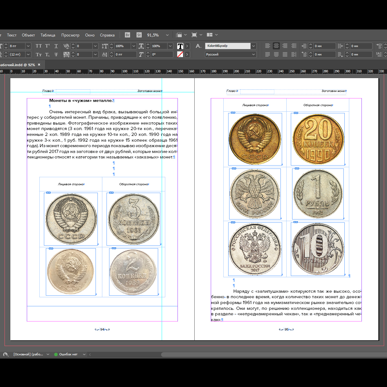Select the рабочий.indd document tab
Viewport: 387px width, 387px height.
click(17, 65)
